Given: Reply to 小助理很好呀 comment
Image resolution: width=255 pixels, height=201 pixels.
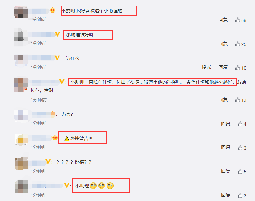Looking at the screenshot, I should point(223,44).
